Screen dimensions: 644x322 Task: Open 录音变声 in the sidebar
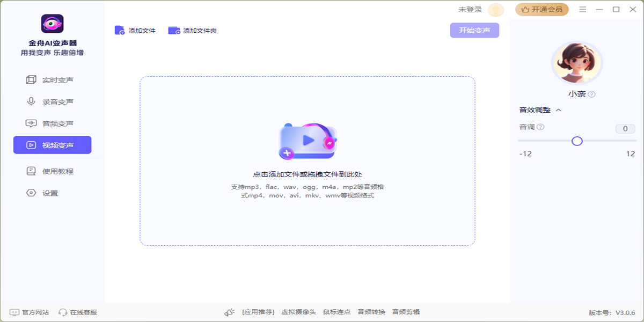(52, 101)
